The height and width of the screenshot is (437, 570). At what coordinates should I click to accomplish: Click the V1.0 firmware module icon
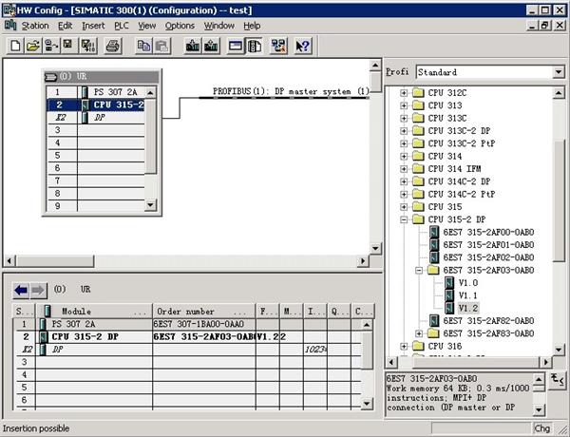pos(449,283)
